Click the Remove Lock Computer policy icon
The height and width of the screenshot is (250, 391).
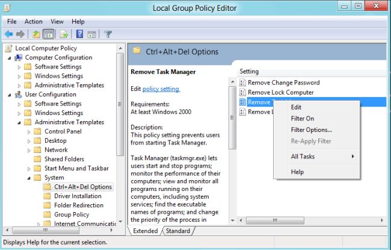(x=242, y=92)
